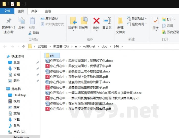
Task: Pin folder to Quick access
Action: click(x=9, y=26)
